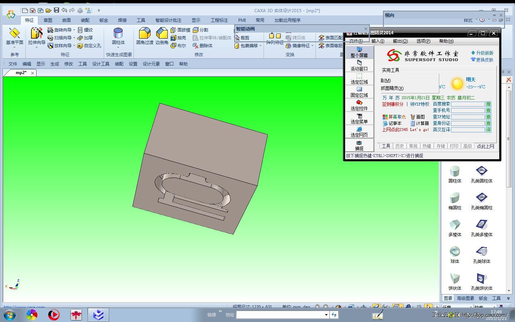Viewport: 515px width, 322px height.
Task: Expand the 放样向导 dropdown arrow
Action: (x=74, y=46)
